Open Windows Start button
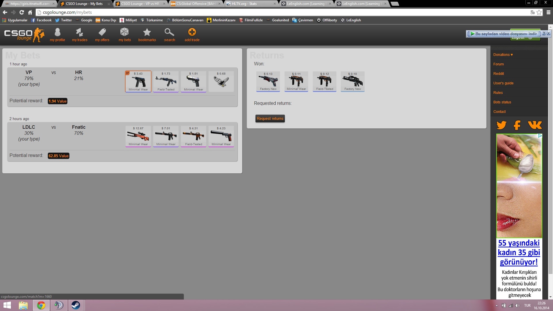Screen dimensions: 553x311 [7, 305]
